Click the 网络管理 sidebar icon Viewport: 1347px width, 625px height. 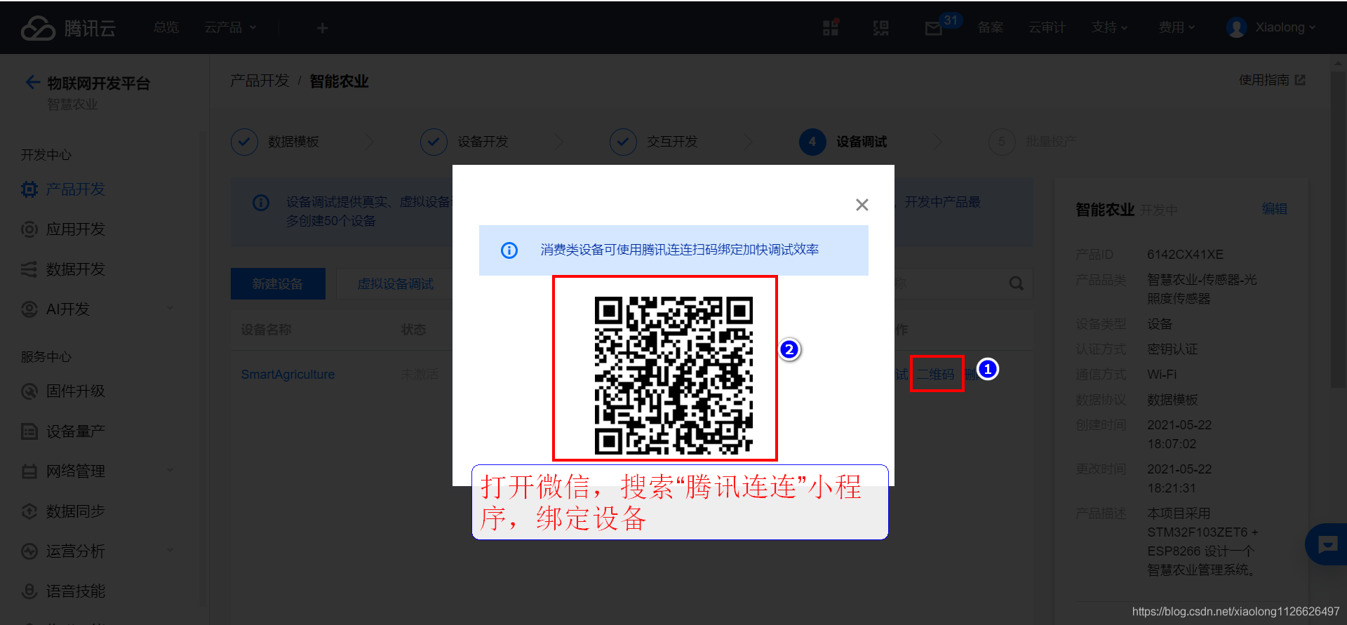(29, 471)
